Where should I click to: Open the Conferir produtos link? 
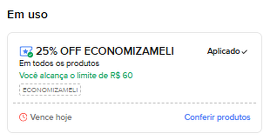[217, 117]
